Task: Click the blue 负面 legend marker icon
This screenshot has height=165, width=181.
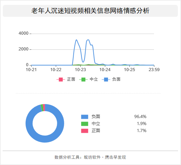Action: pyautogui.click(x=106, y=80)
